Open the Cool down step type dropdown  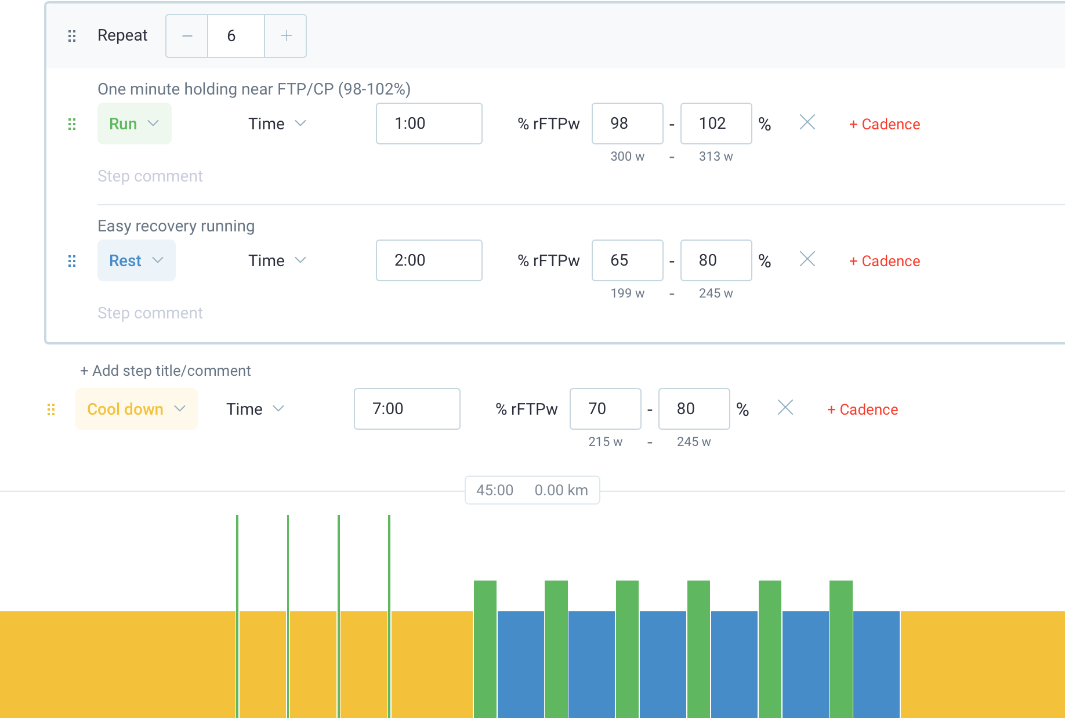[136, 409]
